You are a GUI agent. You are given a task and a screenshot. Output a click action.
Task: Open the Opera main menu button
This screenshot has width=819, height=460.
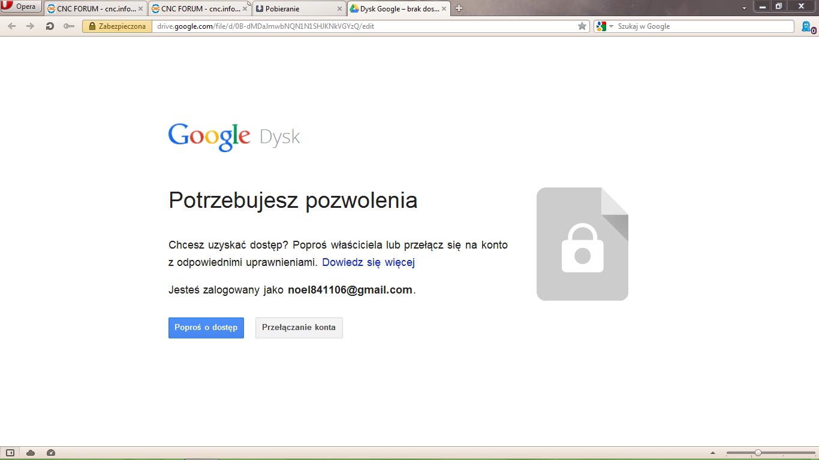point(21,7)
